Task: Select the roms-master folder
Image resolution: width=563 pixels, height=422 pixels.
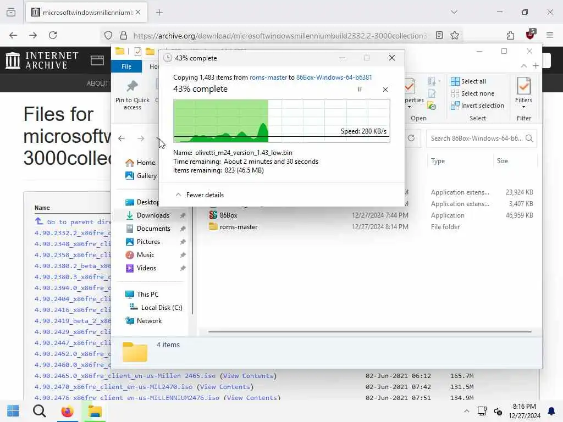Action: coord(233,227)
